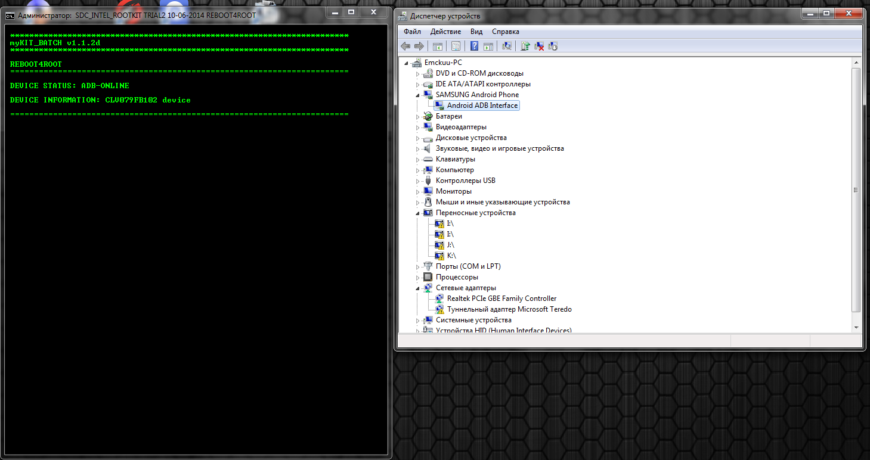Screen dimensions: 870x460
Task: Select Realtek PCIe GBE Family Controller
Action: pos(501,299)
